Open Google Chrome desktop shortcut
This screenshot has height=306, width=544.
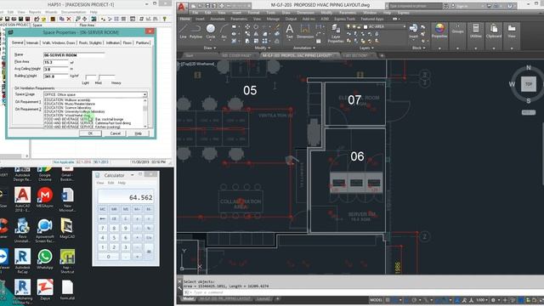tap(45, 174)
